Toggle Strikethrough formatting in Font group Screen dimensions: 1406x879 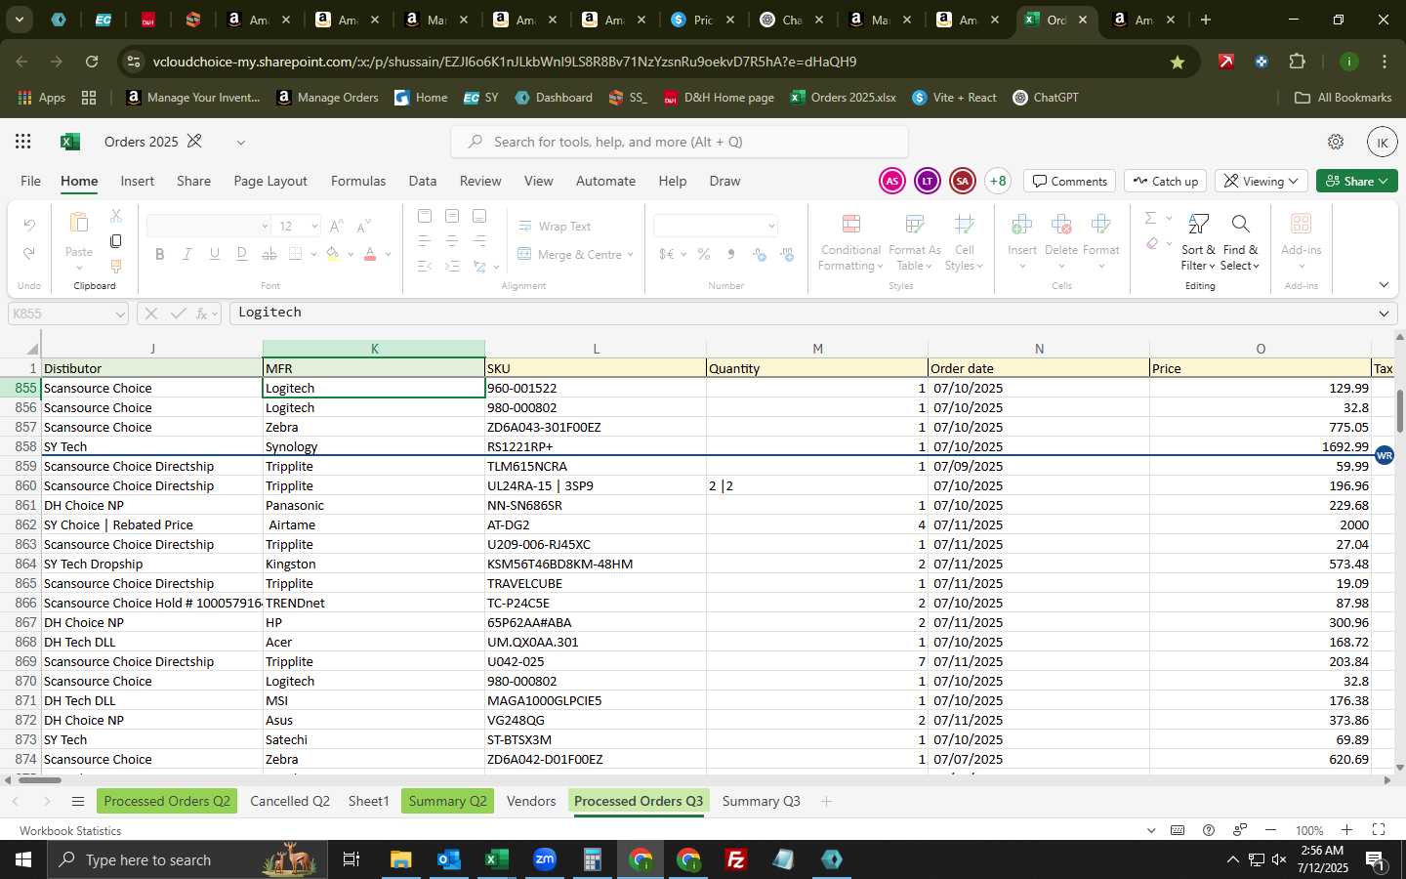[269, 254]
